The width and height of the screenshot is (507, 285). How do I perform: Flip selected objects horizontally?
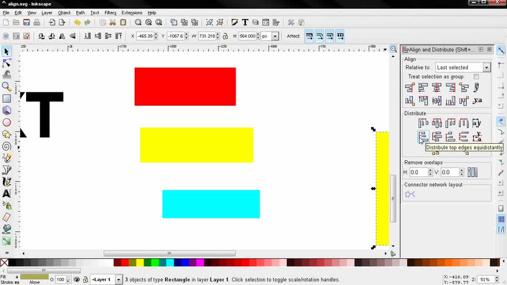(x=62, y=36)
